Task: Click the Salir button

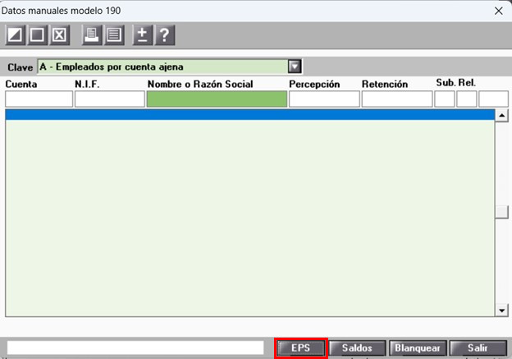Action: [x=478, y=347]
